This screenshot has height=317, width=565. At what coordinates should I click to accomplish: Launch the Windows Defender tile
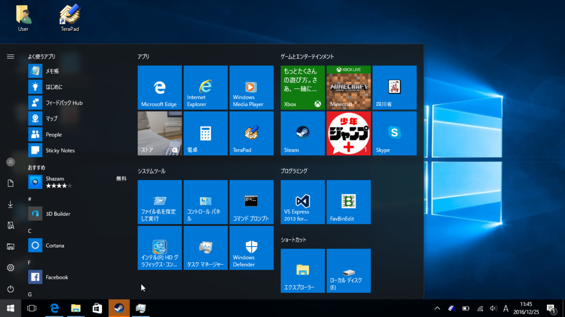click(x=252, y=248)
